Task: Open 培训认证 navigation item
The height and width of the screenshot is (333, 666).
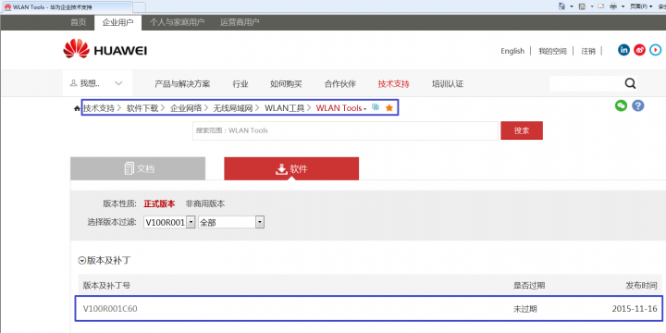Action: click(x=448, y=83)
